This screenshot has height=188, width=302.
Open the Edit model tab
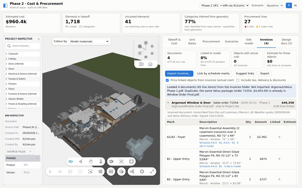[249, 41]
